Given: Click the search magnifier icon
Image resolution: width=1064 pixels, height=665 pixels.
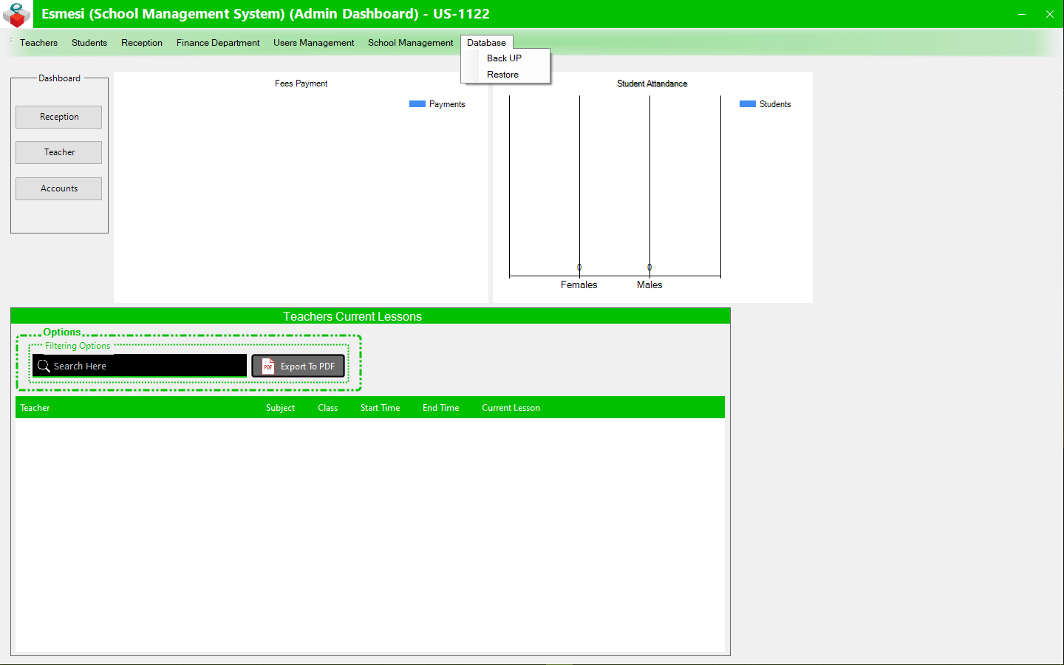Looking at the screenshot, I should [x=44, y=366].
